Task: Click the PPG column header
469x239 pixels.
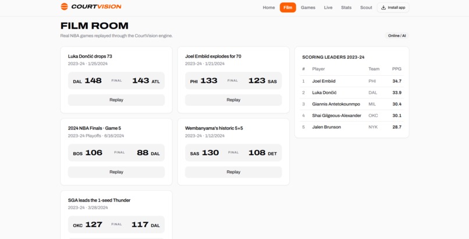Action: click(x=397, y=69)
